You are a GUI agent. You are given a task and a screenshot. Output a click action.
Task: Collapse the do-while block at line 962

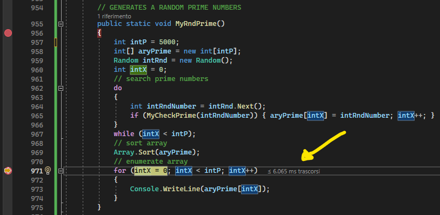[x=61, y=88]
